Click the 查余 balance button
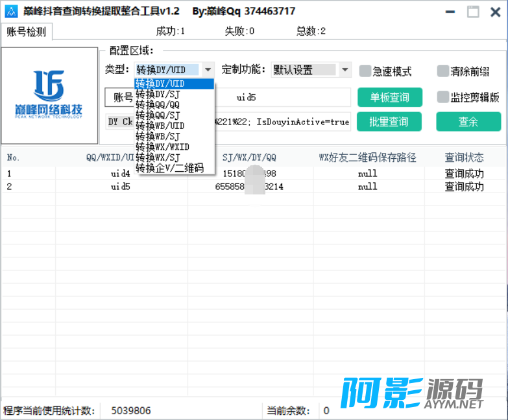Viewport: 508px width, 420px height. coord(468,122)
